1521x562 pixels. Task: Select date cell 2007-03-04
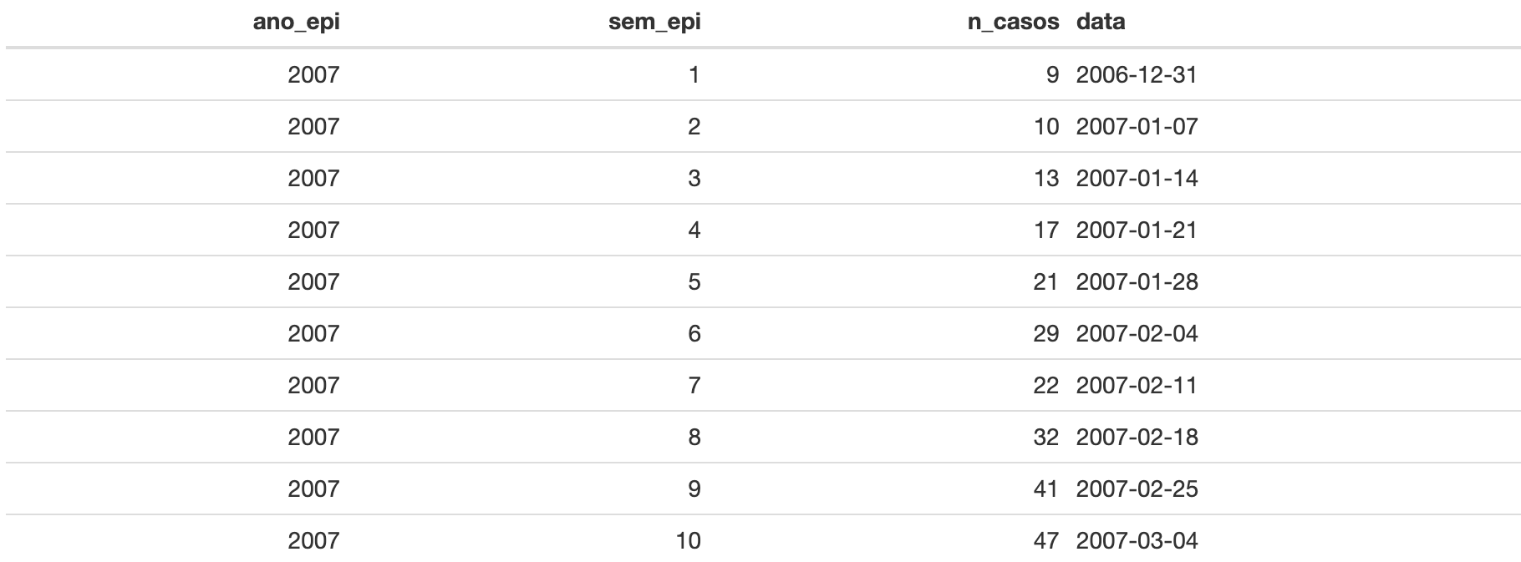(x=1137, y=541)
